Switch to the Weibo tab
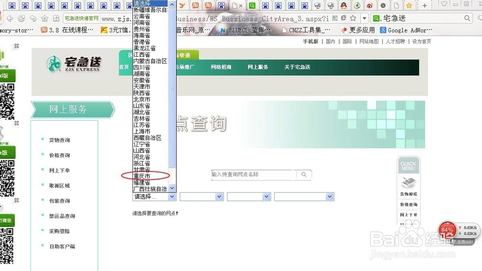This screenshot has width=482, height=271. 370,5
